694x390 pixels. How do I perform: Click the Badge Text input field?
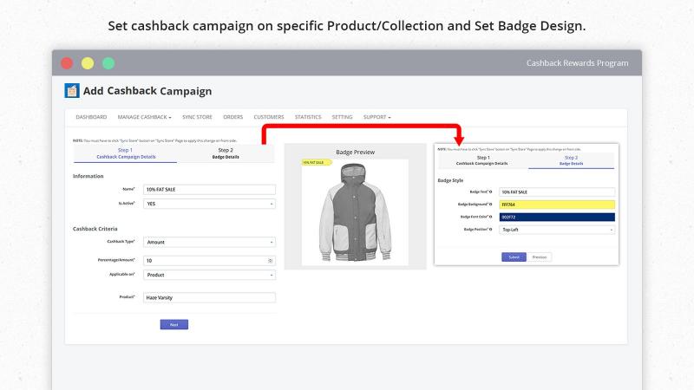click(x=557, y=192)
